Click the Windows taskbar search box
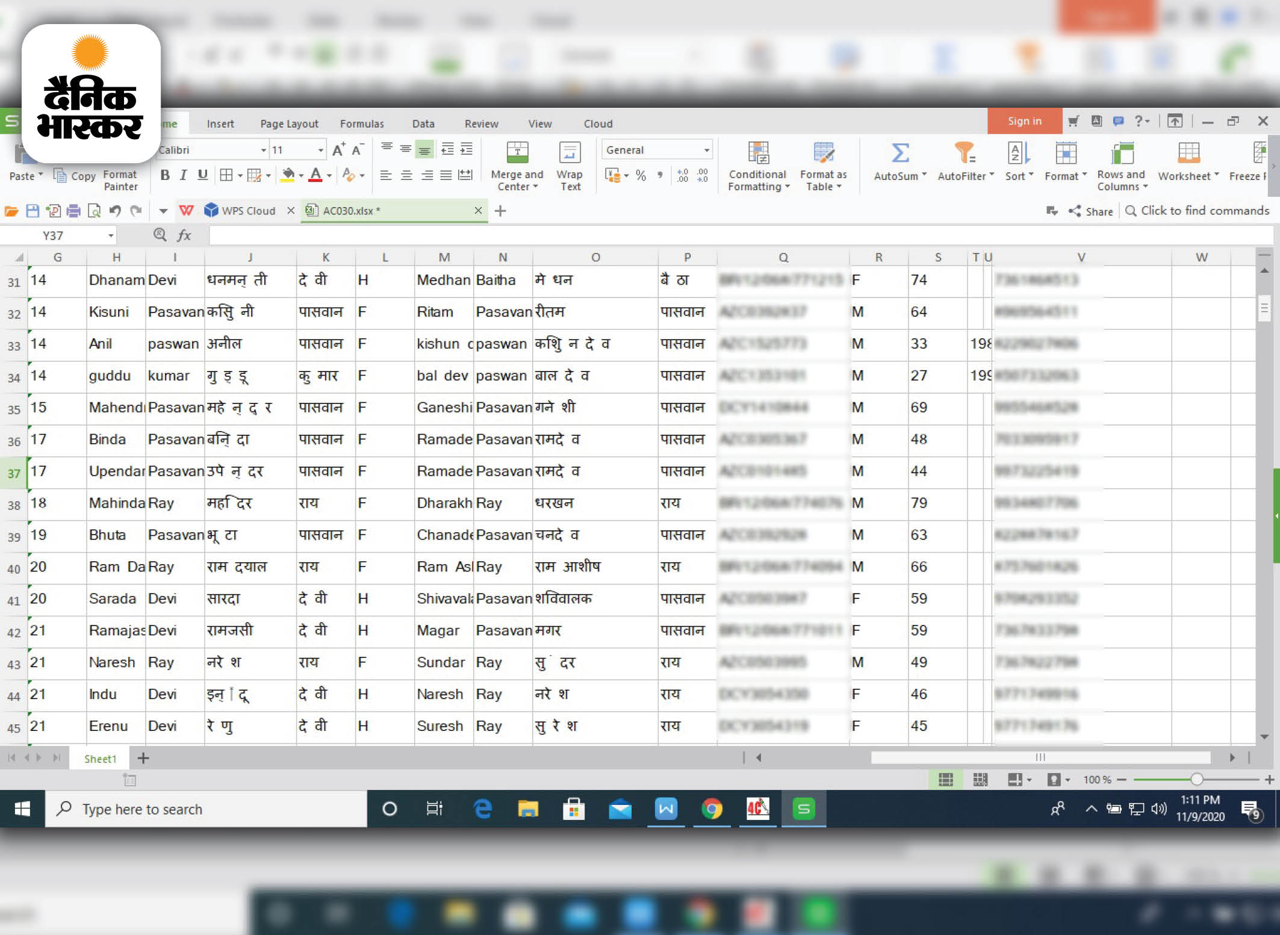The height and width of the screenshot is (935, 1280). pos(206,809)
